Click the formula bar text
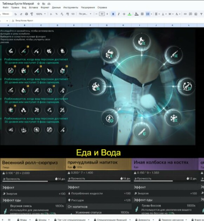The image size is (204, 221). (24, 21)
